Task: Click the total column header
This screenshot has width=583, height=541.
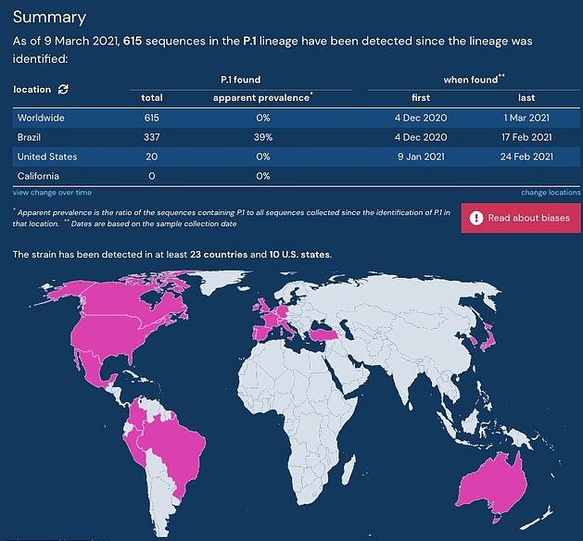Action: pos(151,98)
